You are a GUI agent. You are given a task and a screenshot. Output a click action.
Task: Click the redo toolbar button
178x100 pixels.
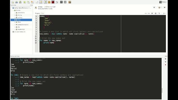coord(65,2)
